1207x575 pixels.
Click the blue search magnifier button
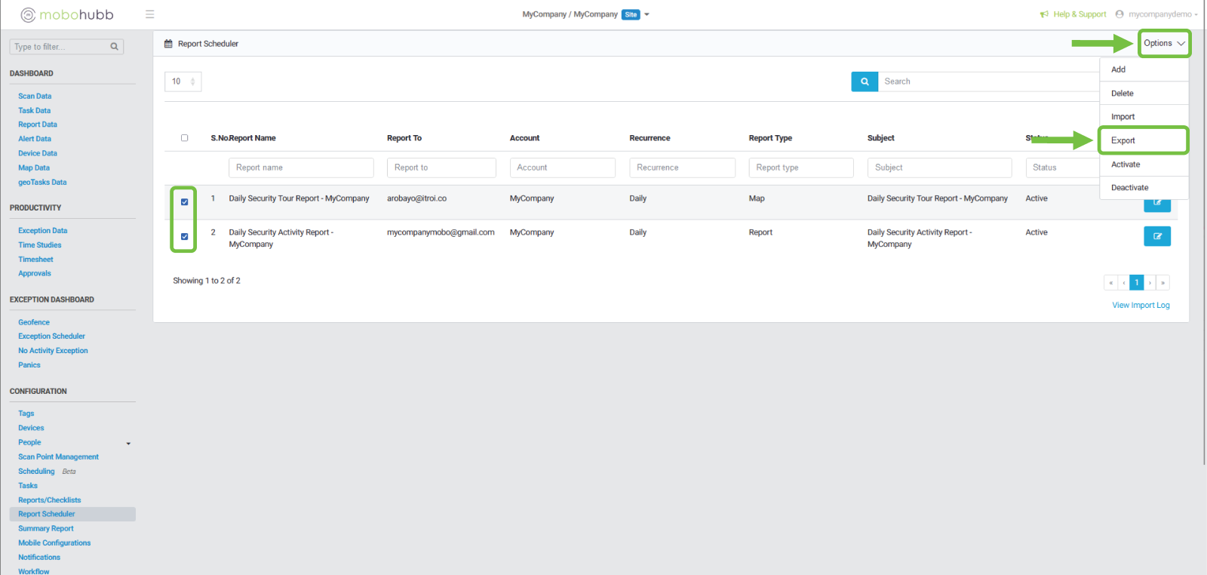coord(865,81)
